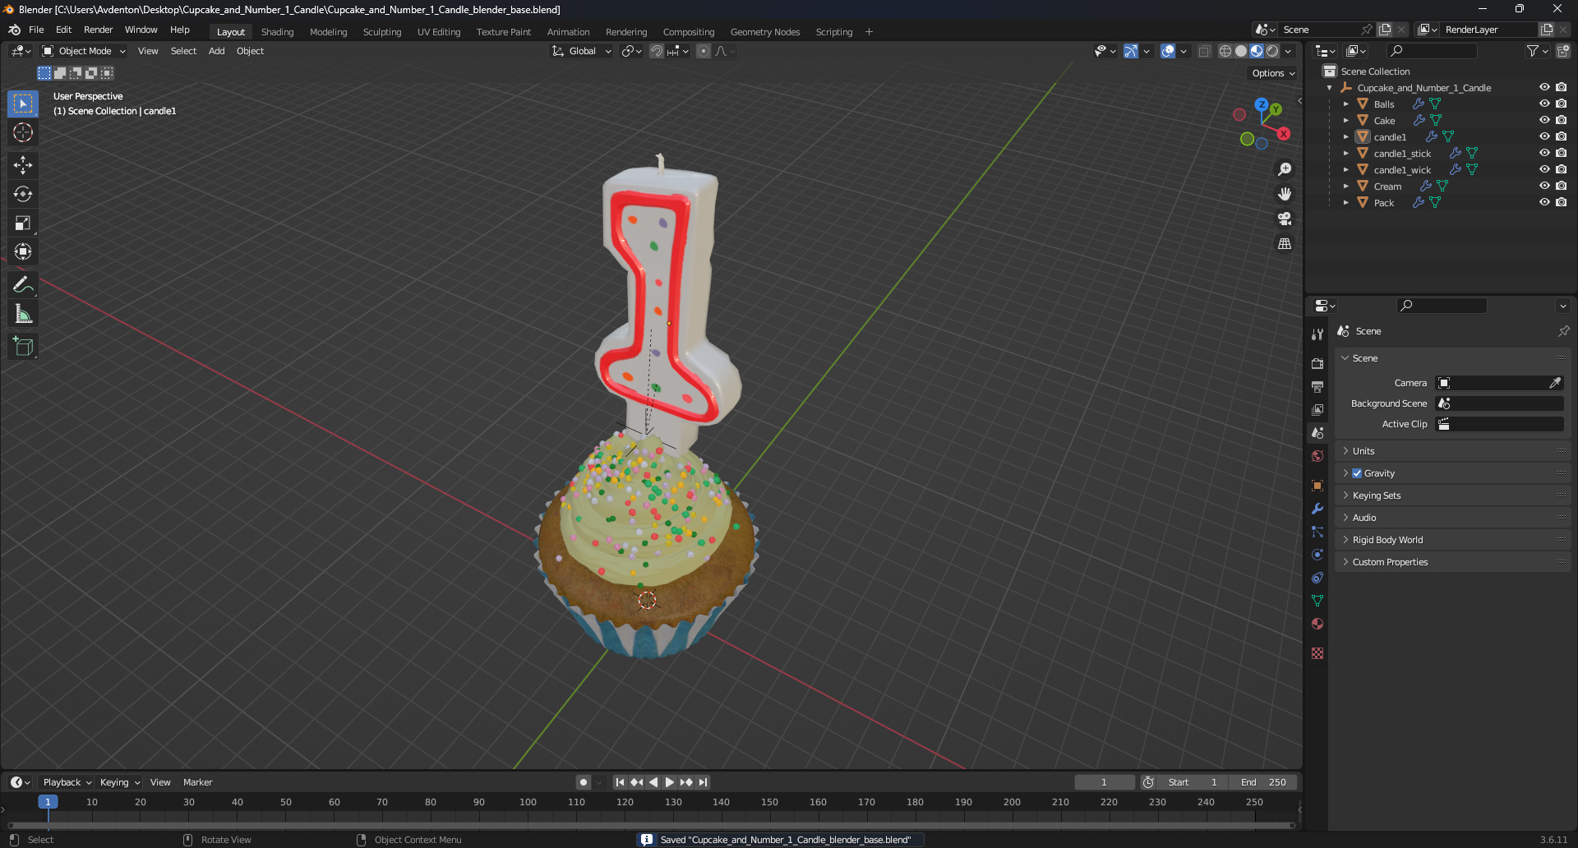Image resolution: width=1578 pixels, height=848 pixels.
Task: Open the Render menu
Action: tap(98, 30)
